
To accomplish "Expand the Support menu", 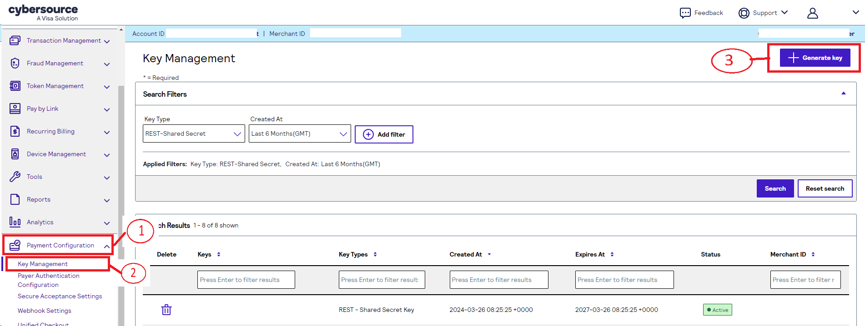I will (764, 13).
